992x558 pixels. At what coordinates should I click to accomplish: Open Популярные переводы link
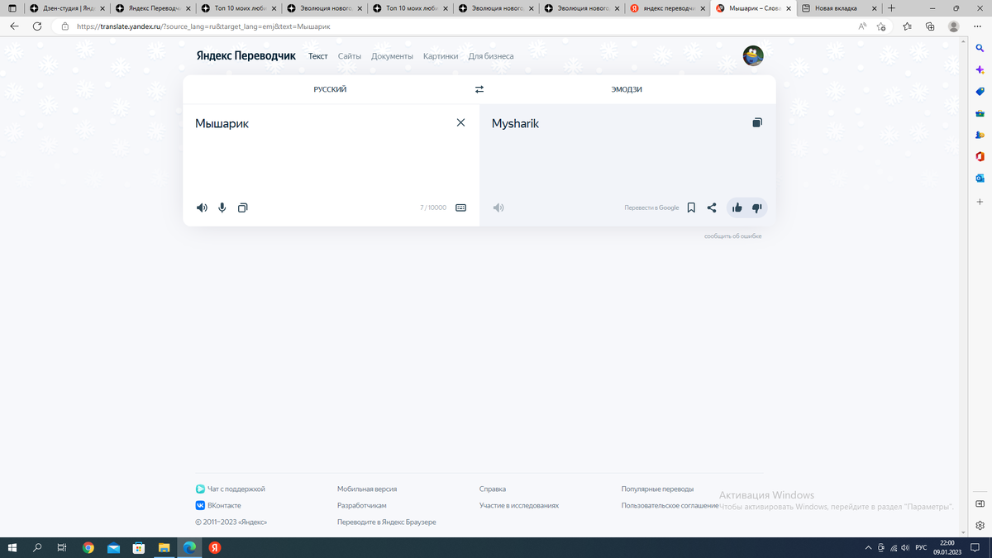click(657, 489)
